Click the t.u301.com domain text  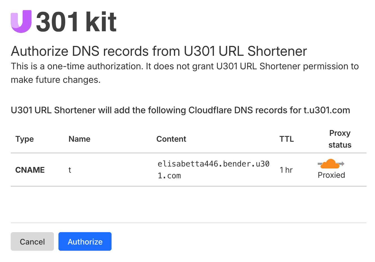tap(328, 110)
